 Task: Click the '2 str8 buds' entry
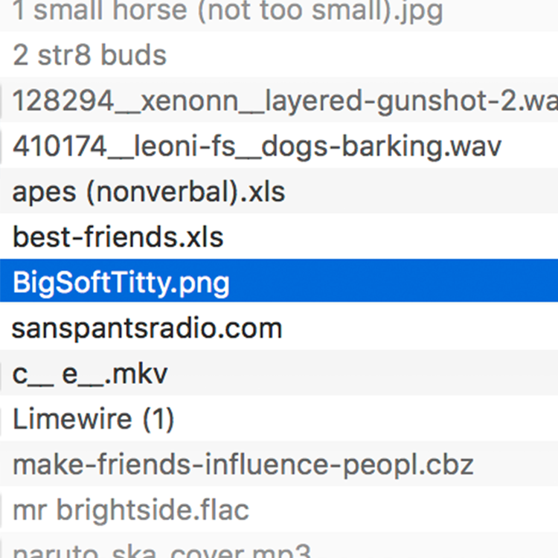(89, 55)
